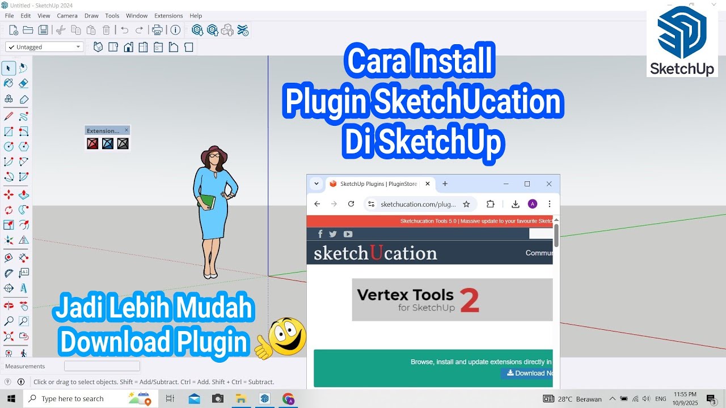Reload the SketchUcation page
Screen dimensions: 726x408
(x=351, y=204)
